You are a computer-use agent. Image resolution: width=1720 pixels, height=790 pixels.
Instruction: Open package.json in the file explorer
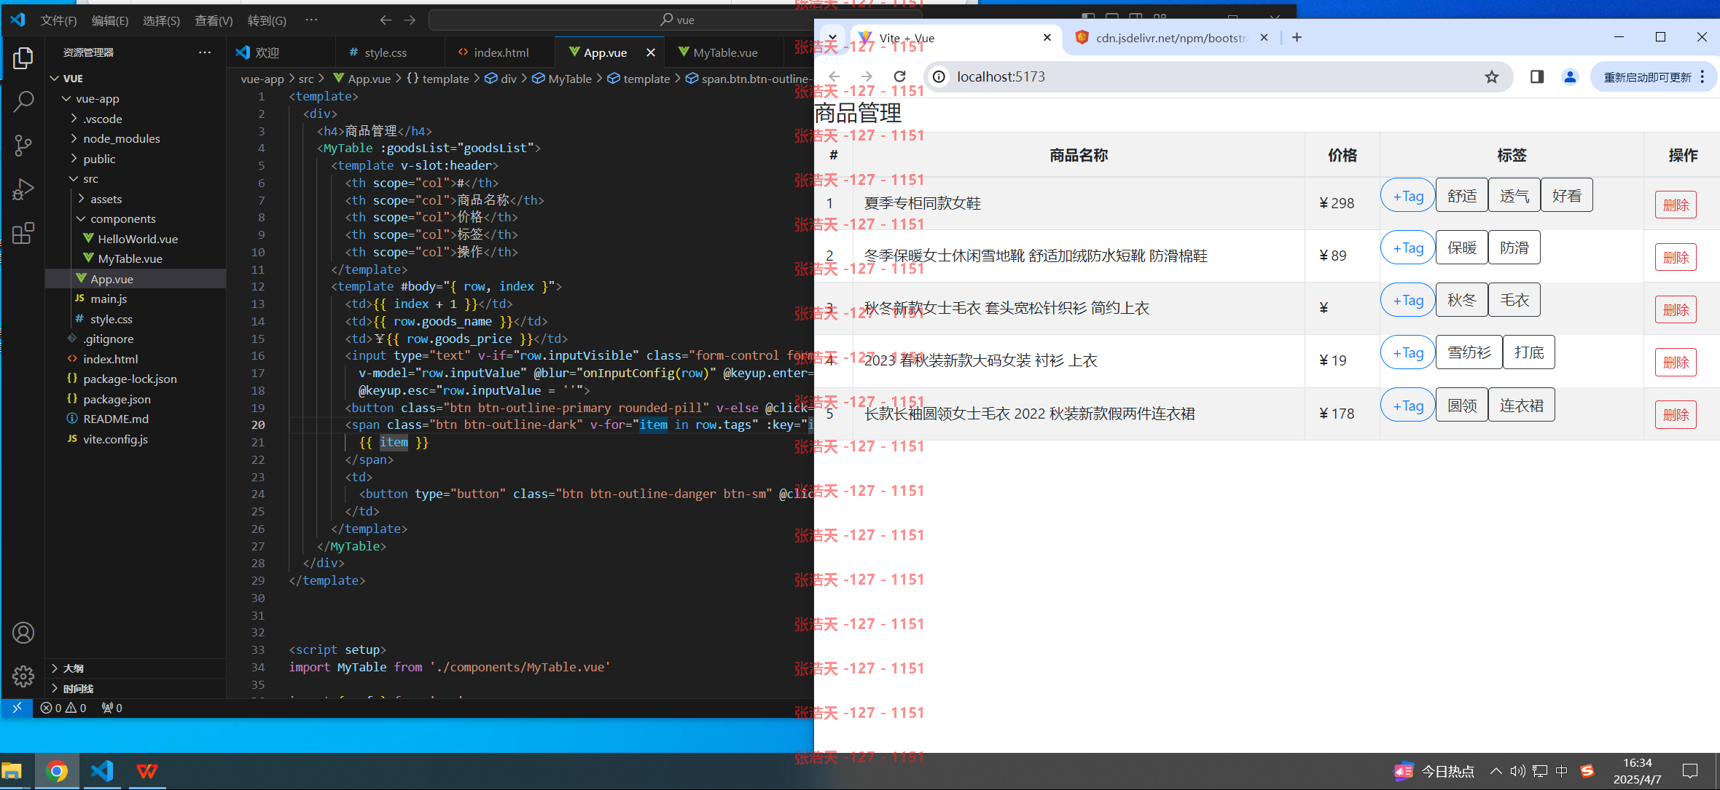136,399
